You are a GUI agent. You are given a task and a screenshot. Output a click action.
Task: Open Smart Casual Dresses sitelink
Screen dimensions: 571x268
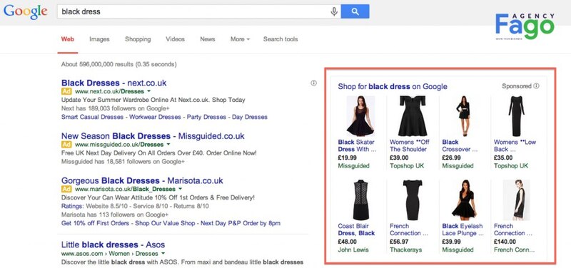[92, 117]
